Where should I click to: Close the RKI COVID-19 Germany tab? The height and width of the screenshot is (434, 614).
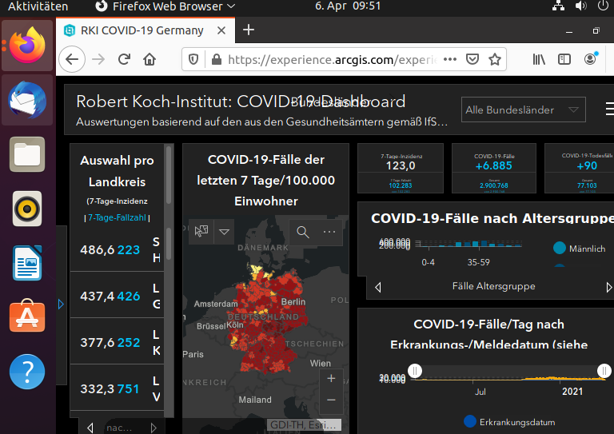click(x=221, y=30)
